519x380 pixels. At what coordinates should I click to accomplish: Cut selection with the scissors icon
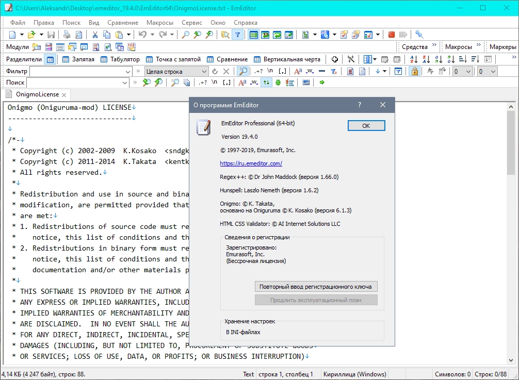(x=95, y=35)
